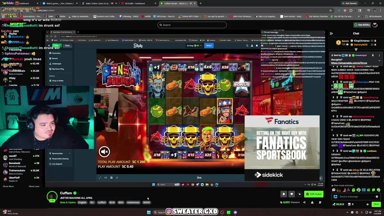Click the SHN emote in quick emote row
Screen dimensions: 384x216
coord(364,190)
